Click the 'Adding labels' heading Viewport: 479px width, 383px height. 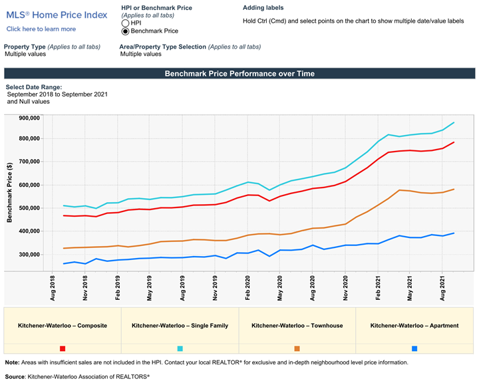point(263,8)
